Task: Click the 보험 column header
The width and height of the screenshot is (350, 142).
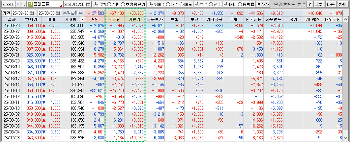Action: coord(175,20)
